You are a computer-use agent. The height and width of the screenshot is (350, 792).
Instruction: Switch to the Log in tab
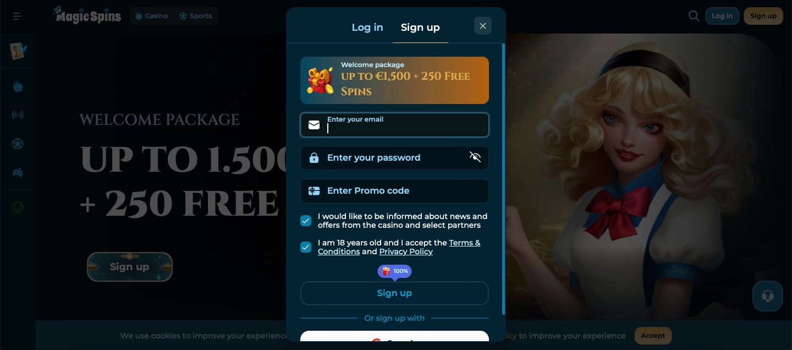click(367, 28)
